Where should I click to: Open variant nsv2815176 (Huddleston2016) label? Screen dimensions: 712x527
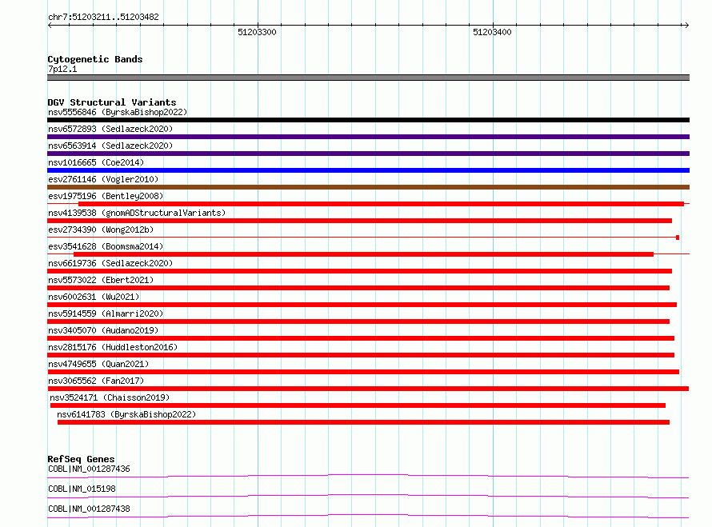point(113,347)
